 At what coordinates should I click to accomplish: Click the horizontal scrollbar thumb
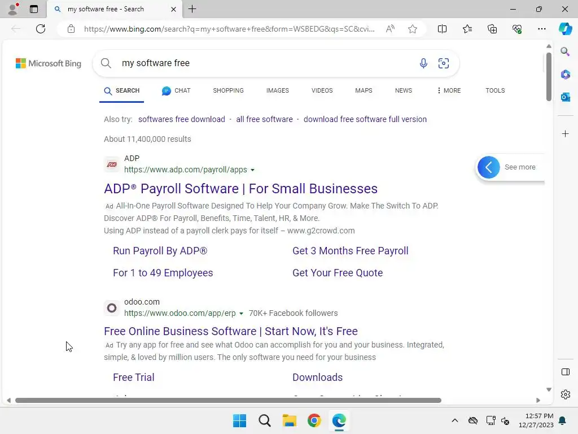[x=228, y=401]
